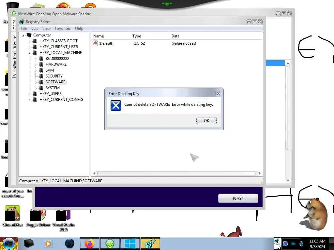The height and width of the screenshot is (250, 334).
Task: Select HKEY_CURRENT_CONFIG in the tree
Action: click(61, 100)
